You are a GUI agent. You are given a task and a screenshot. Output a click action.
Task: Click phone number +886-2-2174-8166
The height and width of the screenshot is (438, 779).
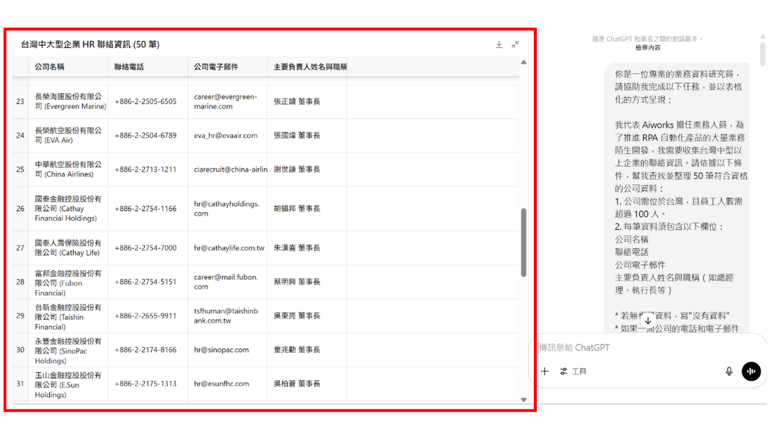tap(145, 350)
